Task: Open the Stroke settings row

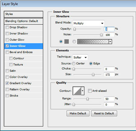Action: (24, 96)
